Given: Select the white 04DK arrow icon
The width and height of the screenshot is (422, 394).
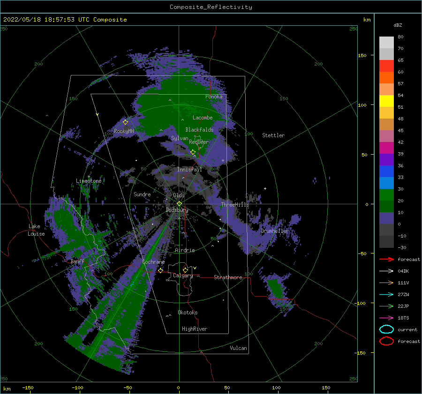Looking at the screenshot, I should [x=386, y=271].
